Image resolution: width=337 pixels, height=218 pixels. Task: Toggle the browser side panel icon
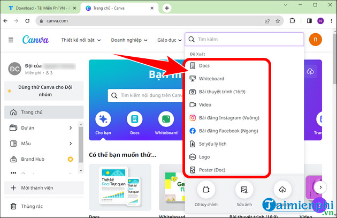[x=309, y=21]
